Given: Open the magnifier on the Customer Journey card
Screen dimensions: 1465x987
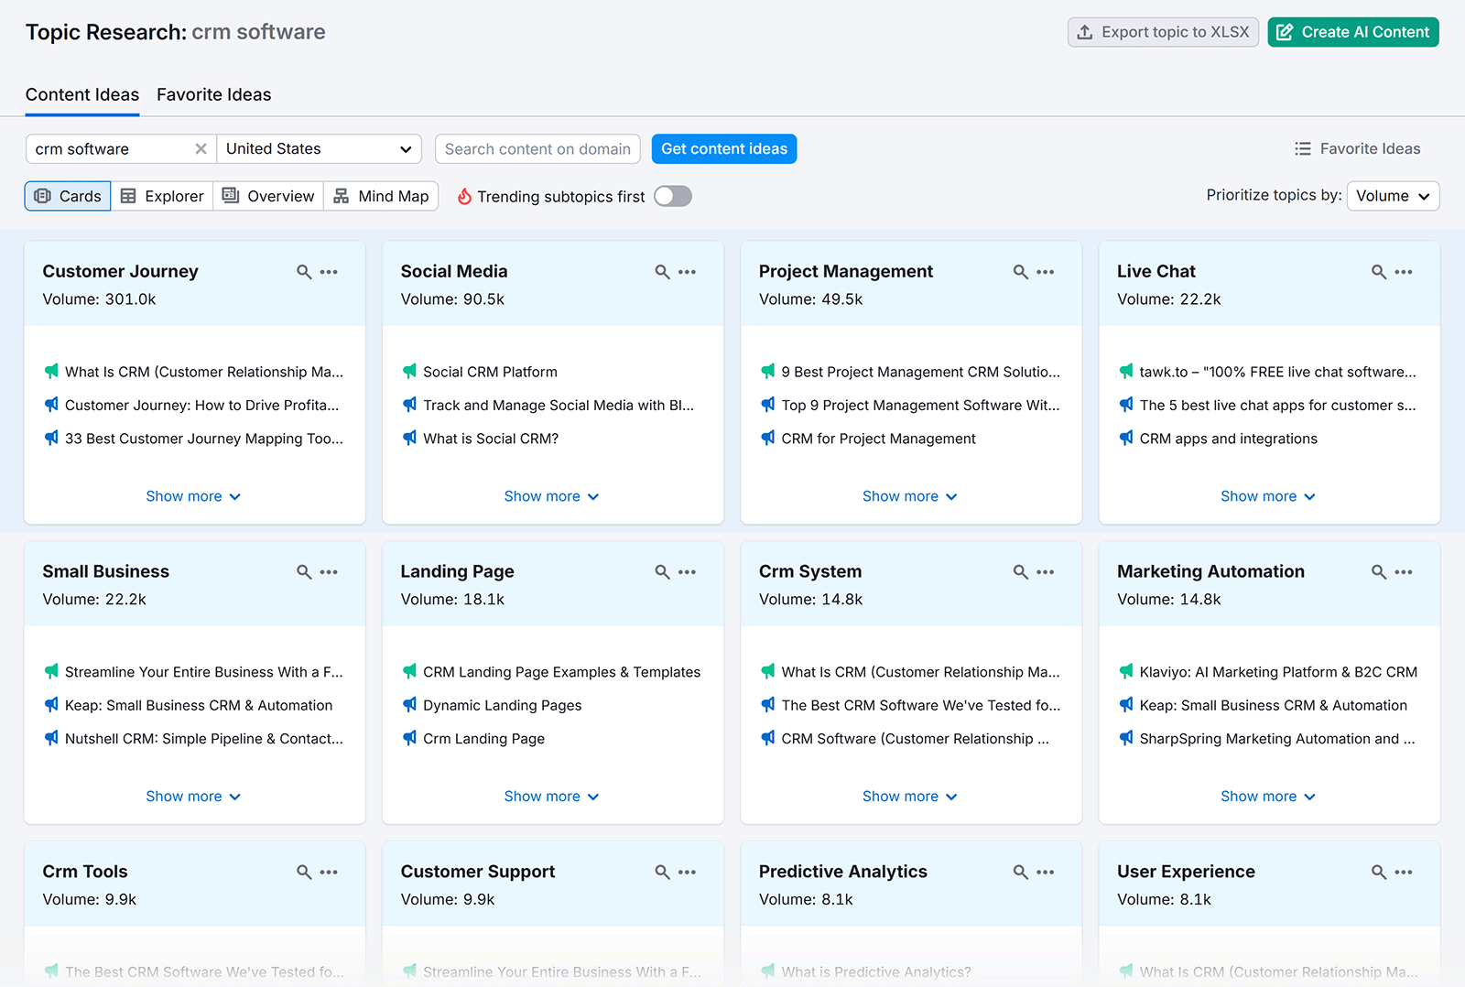Looking at the screenshot, I should [x=302, y=272].
